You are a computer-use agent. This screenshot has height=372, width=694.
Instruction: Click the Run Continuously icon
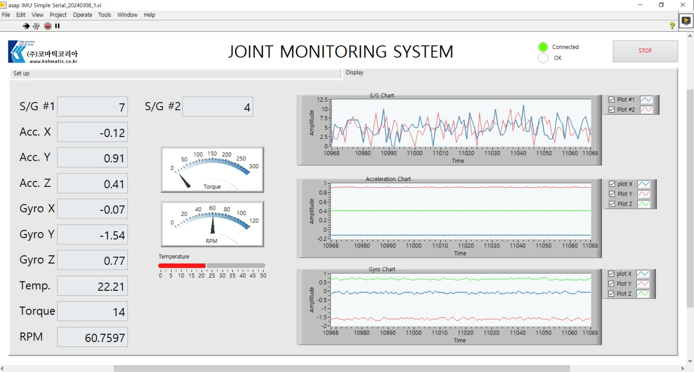(x=36, y=26)
